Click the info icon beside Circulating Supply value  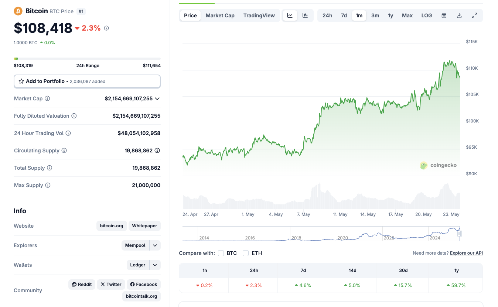(157, 151)
